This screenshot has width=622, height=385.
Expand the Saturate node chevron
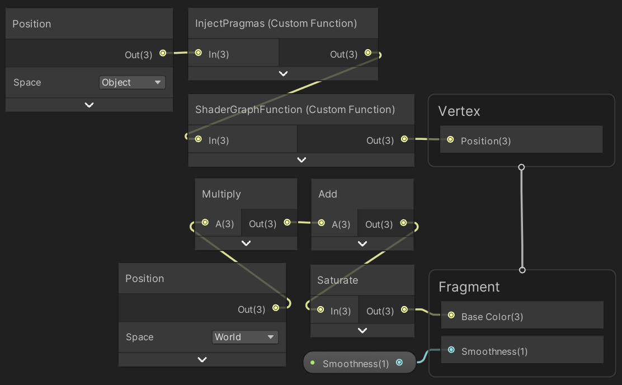tap(362, 330)
